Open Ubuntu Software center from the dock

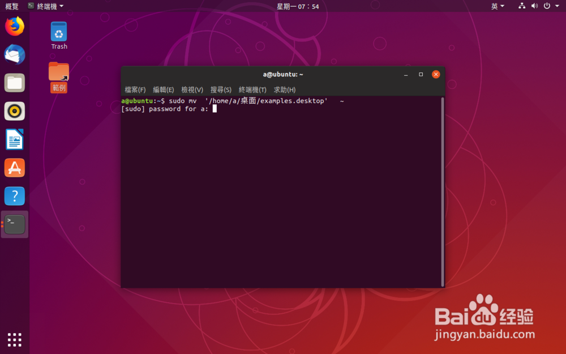point(15,168)
